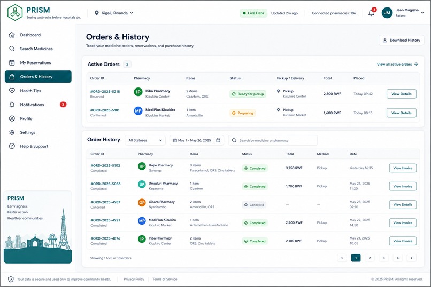View Invoice for order #ORD-2025-5102
The width and height of the screenshot is (431, 287).
(403, 168)
